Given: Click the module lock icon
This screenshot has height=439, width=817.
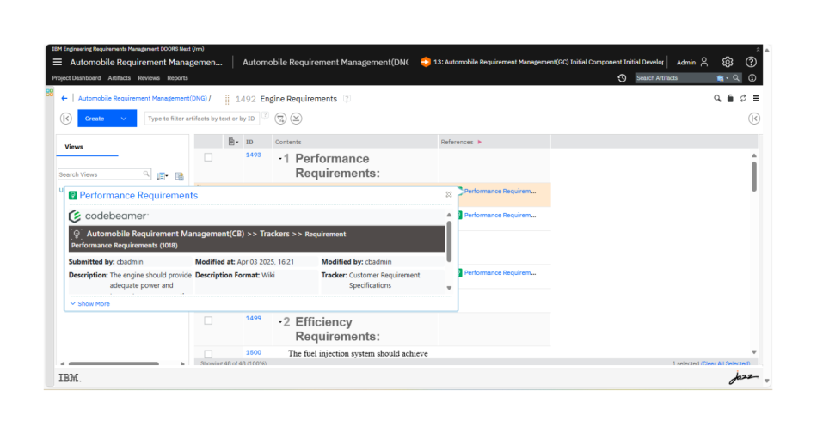Looking at the screenshot, I should coord(730,98).
